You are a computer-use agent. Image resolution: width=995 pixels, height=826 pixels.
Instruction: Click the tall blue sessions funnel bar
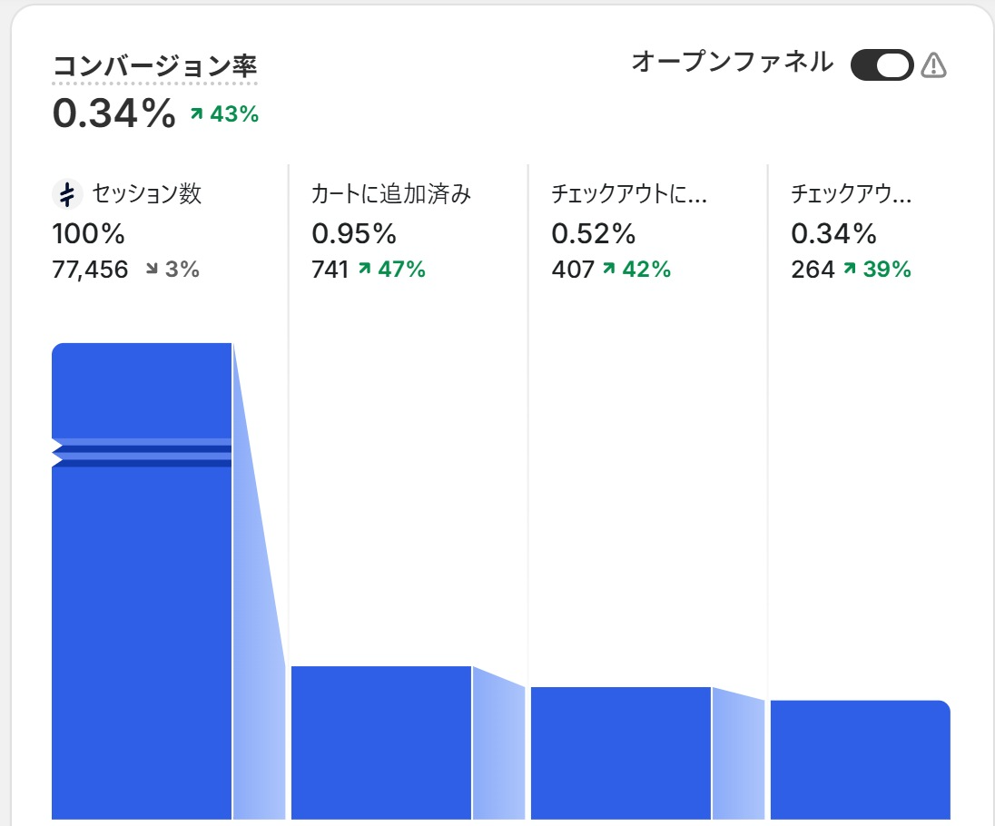[x=141, y=635]
